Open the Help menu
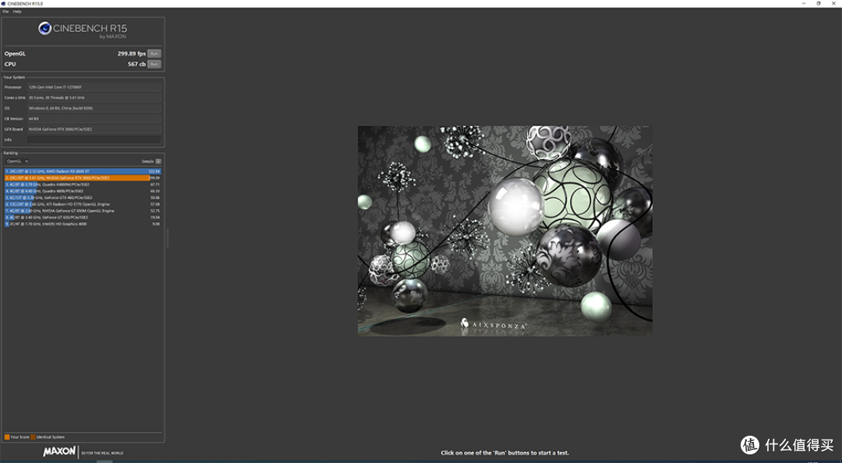This screenshot has width=842, height=463. (17, 11)
